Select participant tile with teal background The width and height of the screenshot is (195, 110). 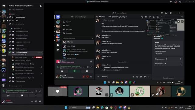click(x=119, y=91)
